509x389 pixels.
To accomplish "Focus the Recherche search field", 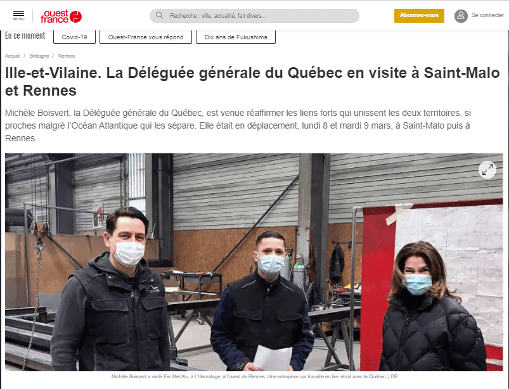I will click(254, 16).
